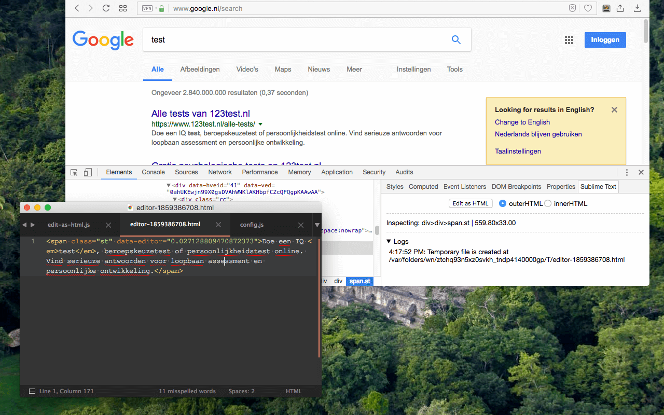Open the Styles sidebar tab

click(x=395, y=187)
